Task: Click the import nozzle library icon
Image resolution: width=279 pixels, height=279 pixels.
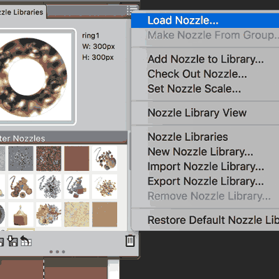Action: (x=12, y=241)
